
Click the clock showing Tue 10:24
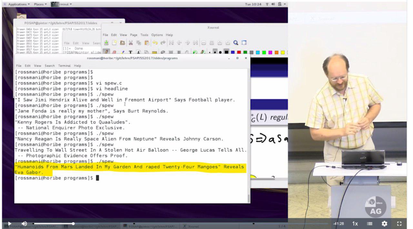point(253,4)
